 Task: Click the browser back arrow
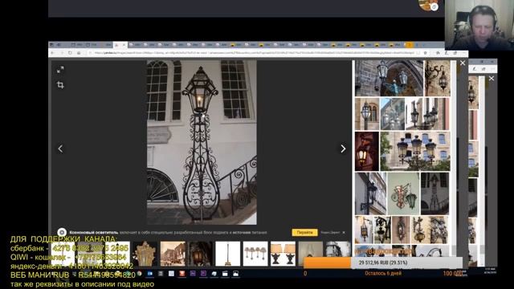[53, 53]
